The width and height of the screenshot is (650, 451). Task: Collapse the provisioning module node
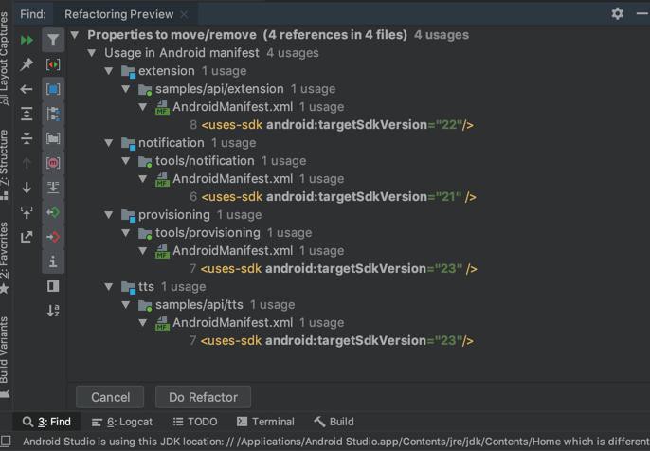[109, 215]
